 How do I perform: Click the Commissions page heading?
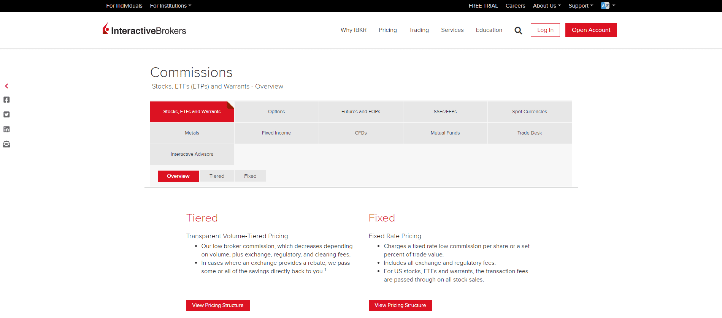(192, 72)
